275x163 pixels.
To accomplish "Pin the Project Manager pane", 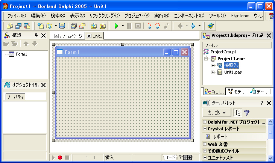I will [261, 35].
